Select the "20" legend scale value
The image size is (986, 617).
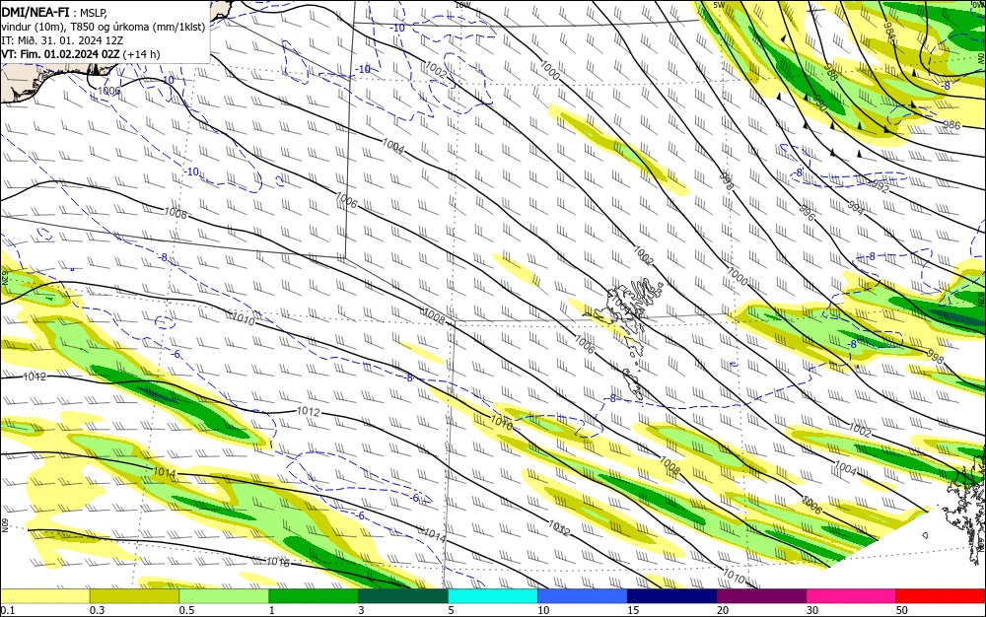[723, 610]
